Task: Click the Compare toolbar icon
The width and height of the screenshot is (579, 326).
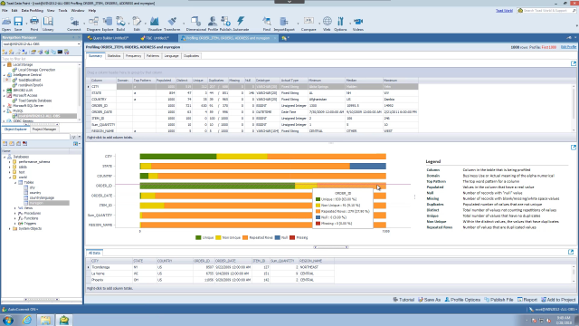Action: (x=308, y=24)
